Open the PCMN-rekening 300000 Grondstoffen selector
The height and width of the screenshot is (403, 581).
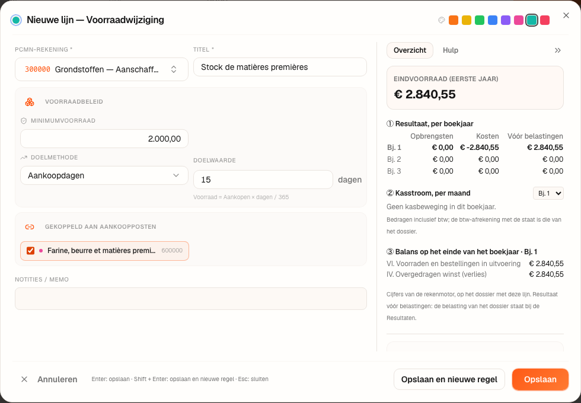[101, 69]
